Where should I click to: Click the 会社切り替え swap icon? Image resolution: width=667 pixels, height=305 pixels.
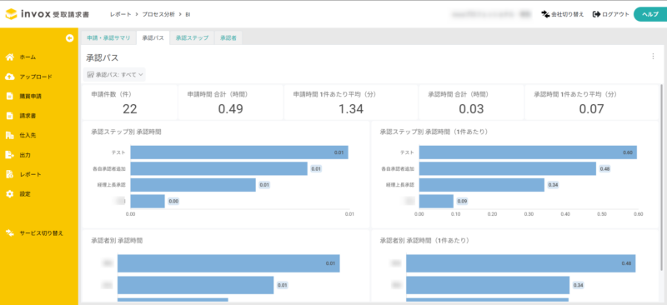[x=545, y=14]
